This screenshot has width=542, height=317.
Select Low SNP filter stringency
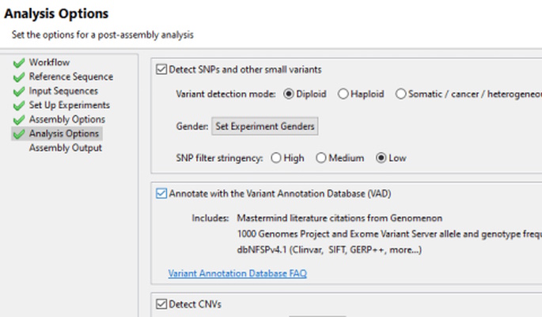click(381, 158)
